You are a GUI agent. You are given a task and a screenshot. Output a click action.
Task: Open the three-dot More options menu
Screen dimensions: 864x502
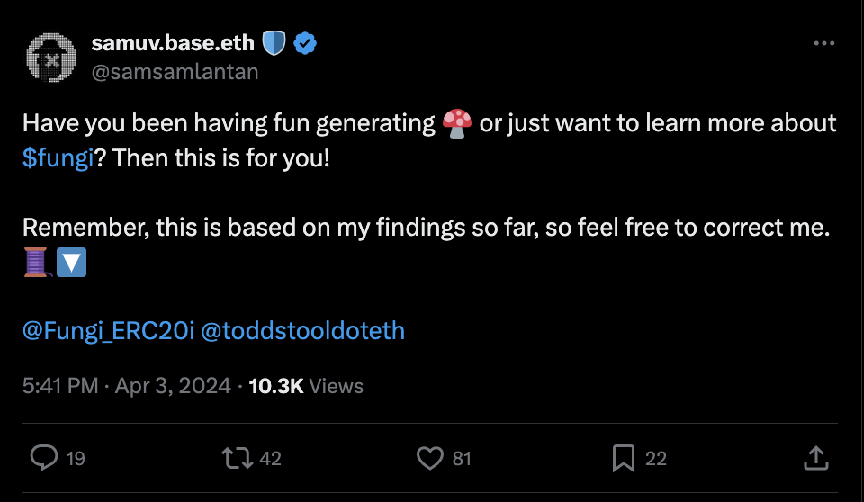(823, 43)
